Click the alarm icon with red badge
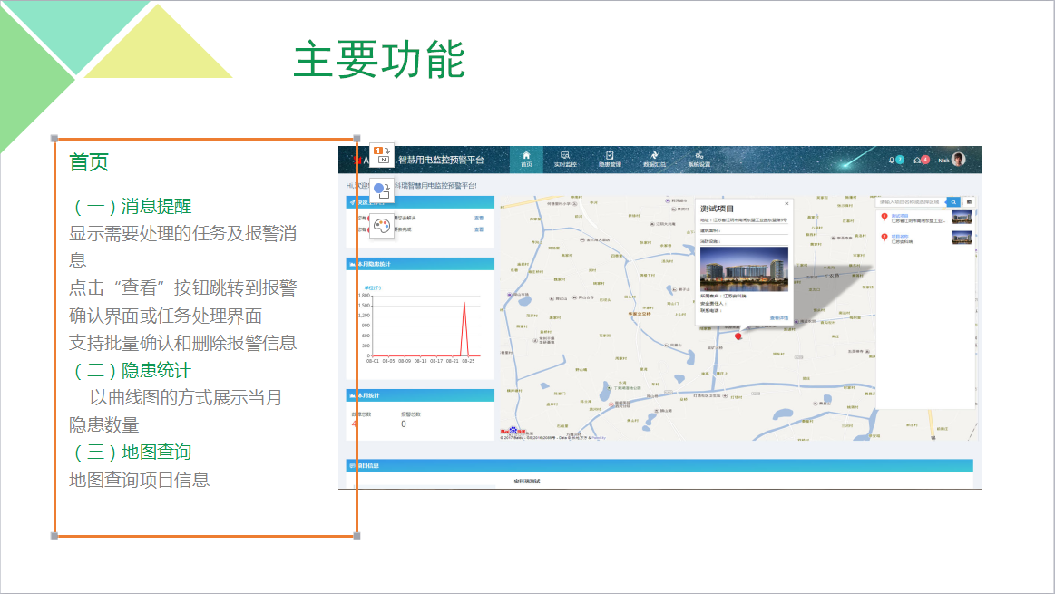Screen dimensions: 1055x594 (x=919, y=160)
